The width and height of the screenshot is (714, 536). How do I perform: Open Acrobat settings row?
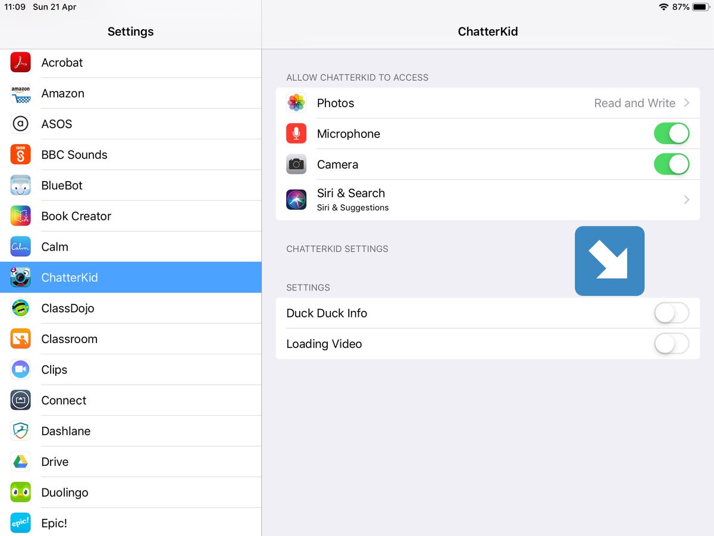pyautogui.click(x=131, y=63)
